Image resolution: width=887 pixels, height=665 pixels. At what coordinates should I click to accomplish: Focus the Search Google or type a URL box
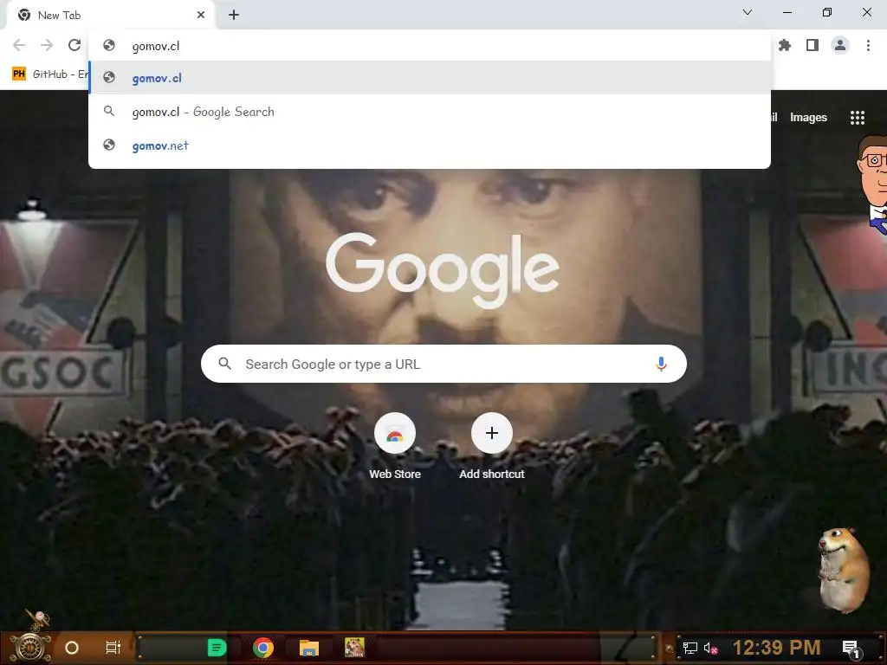pyautogui.click(x=443, y=365)
